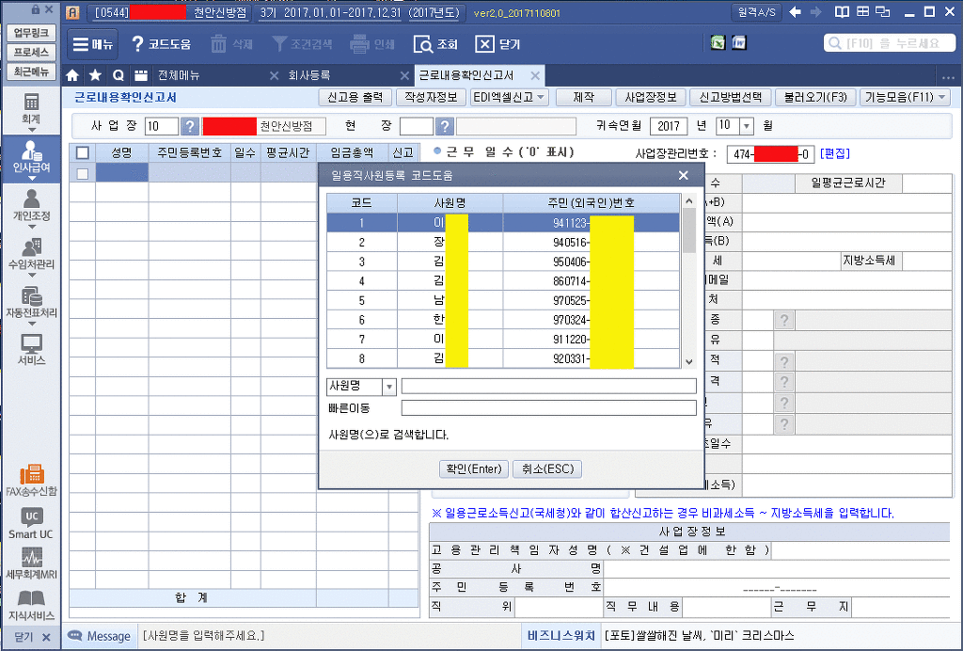Click the dialog list scrollbar up arrow
This screenshot has height=651, width=963.
pyautogui.click(x=688, y=200)
